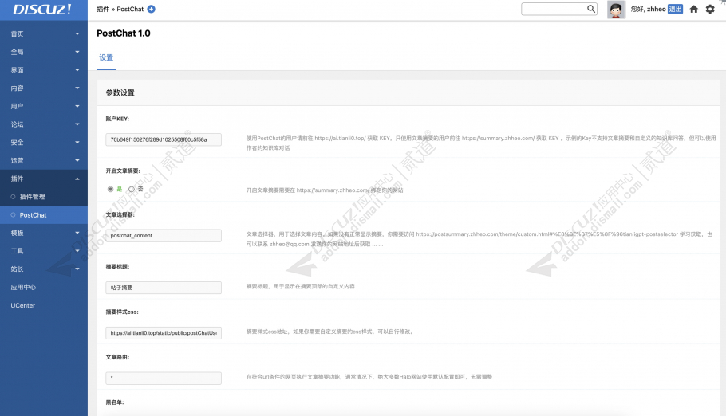Expand the 内容 sidebar menu
The height and width of the screenshot is (416, 726).
[44, 88]
